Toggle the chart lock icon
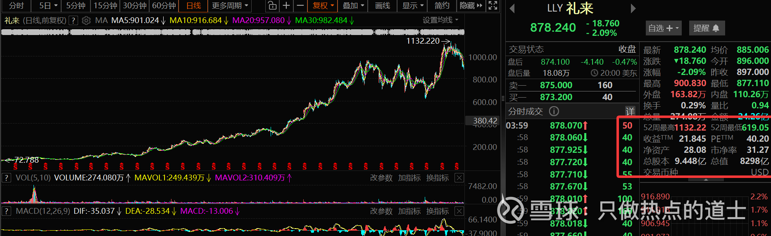The height and width of the screenshot is (236, 771). 272,6
